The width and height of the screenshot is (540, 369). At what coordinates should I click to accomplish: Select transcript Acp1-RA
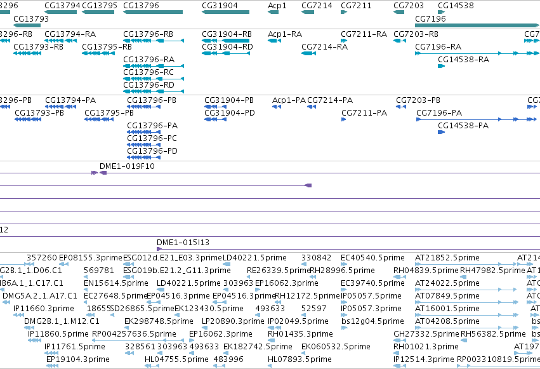285,34
